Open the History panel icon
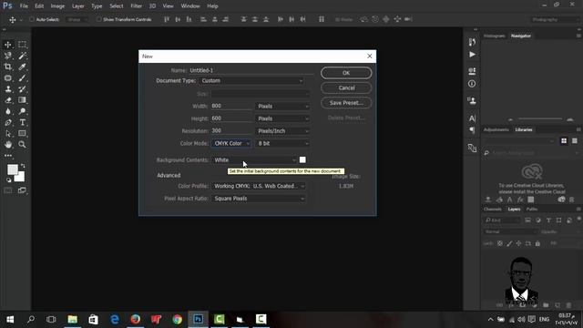 tap(472, 42)
